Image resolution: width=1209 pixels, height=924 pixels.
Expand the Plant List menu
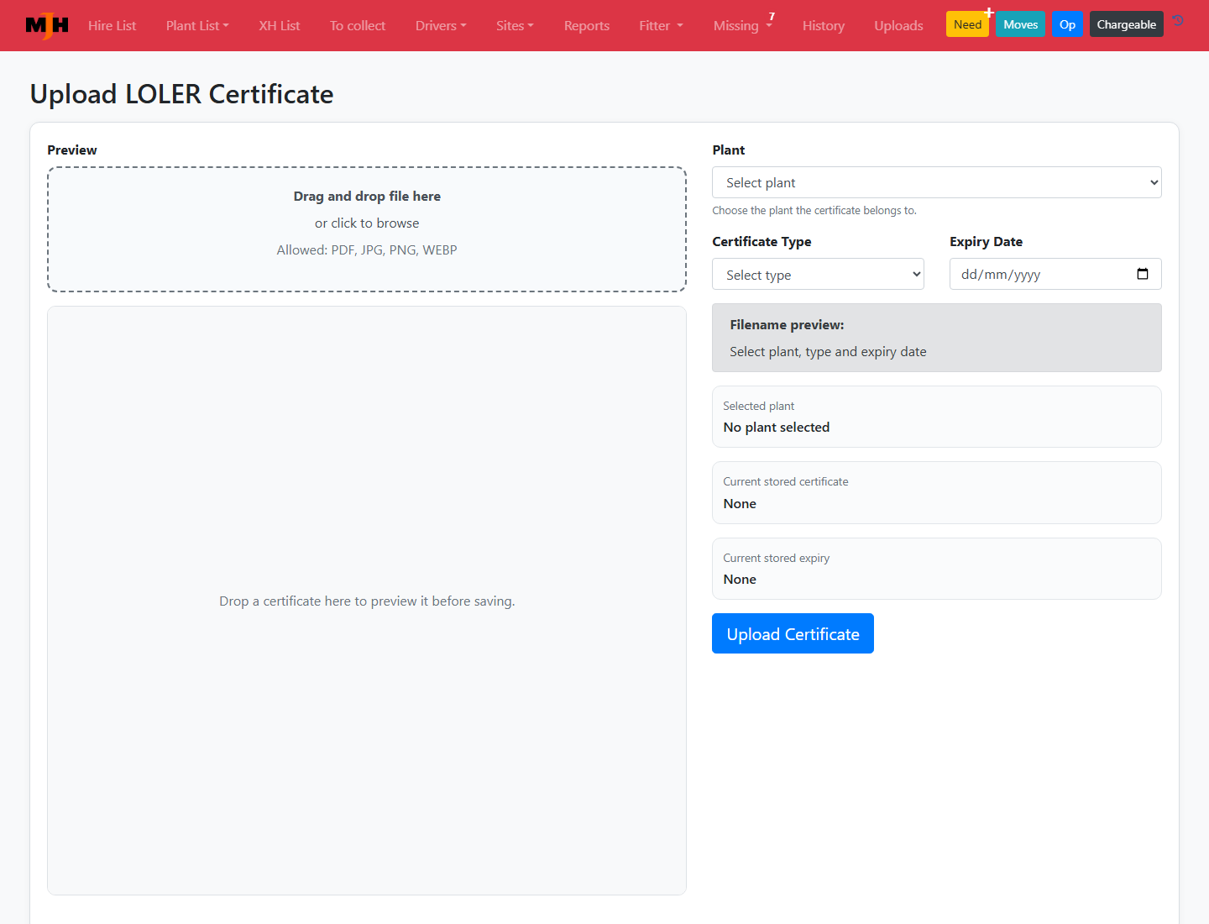coord(197,25)
